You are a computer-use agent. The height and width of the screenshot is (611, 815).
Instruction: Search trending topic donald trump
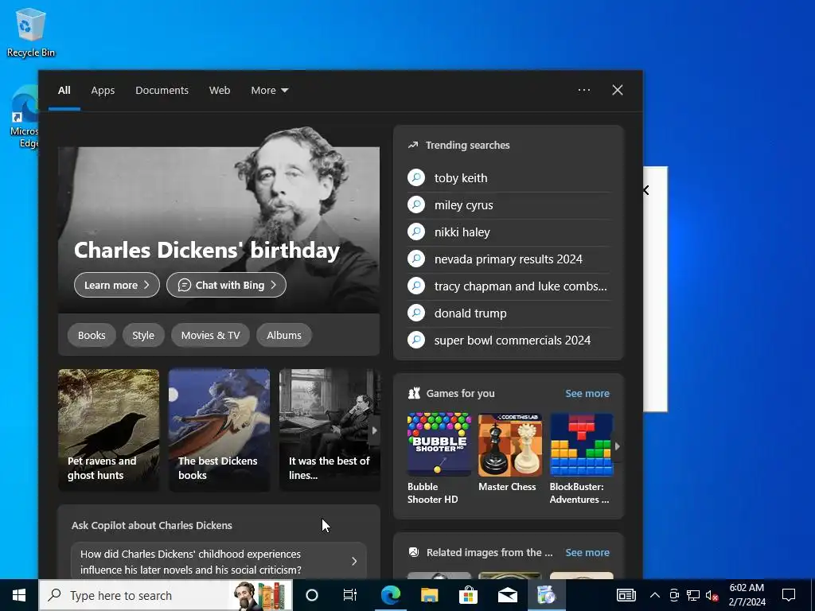(509, 313)
